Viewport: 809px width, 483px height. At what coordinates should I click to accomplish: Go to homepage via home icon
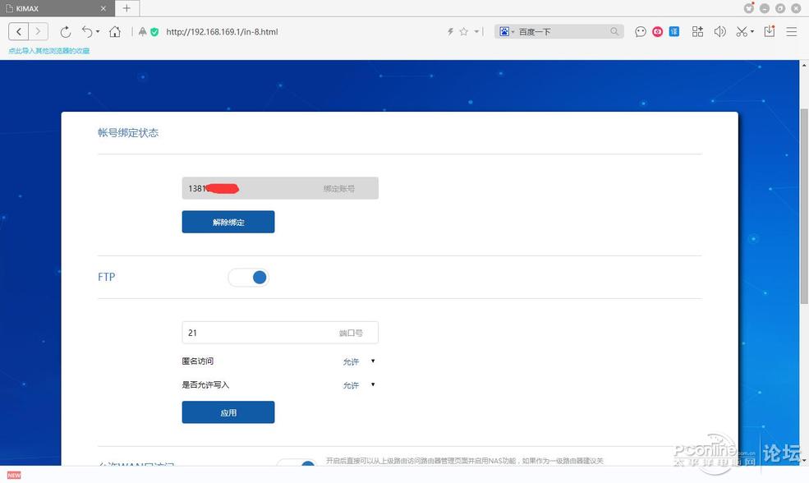115,31
